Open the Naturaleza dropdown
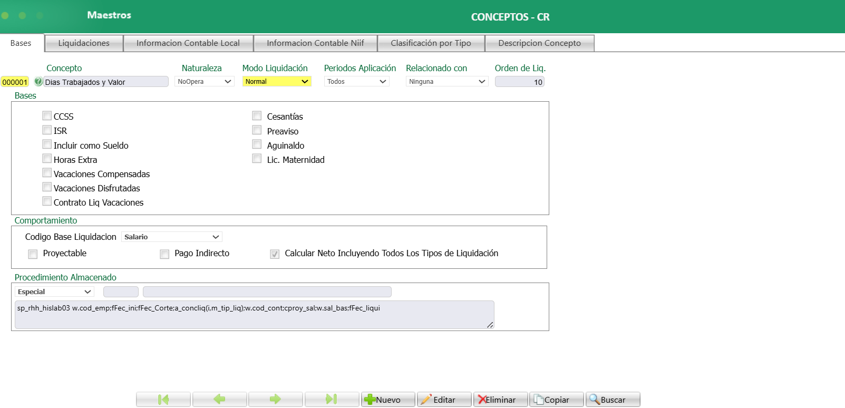 pos(205,82)
